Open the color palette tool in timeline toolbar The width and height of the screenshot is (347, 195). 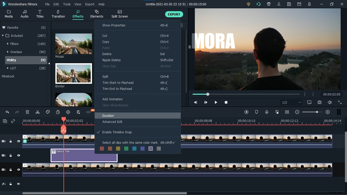pos(48,112)
